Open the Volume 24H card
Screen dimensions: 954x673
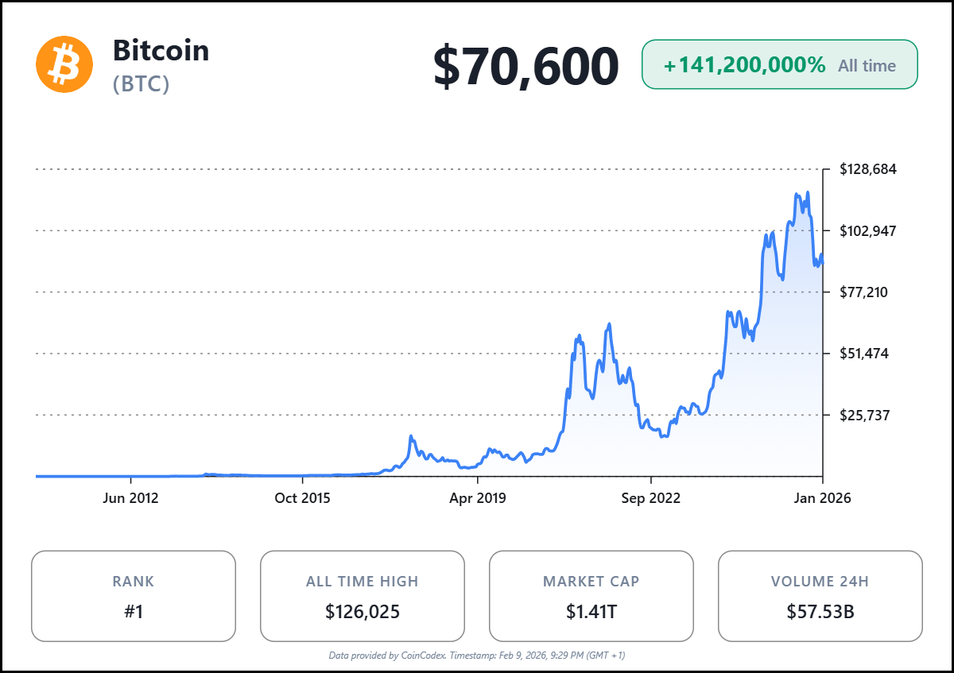click(x=820, y=596)
